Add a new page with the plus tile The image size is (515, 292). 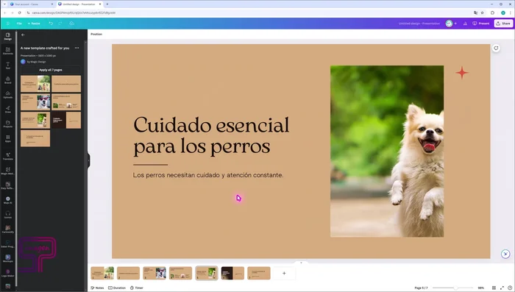click(284, 274)
